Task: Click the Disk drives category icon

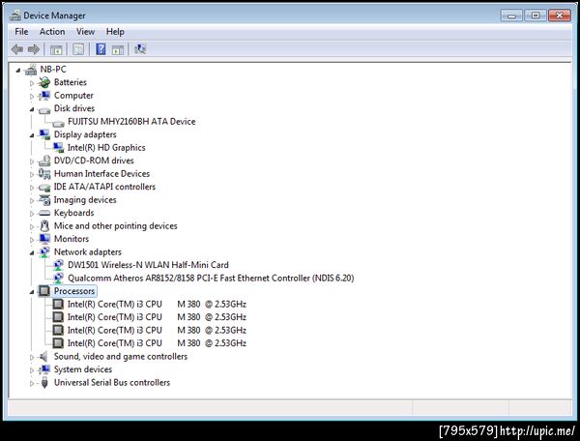Action: click(x=44, y=110)
